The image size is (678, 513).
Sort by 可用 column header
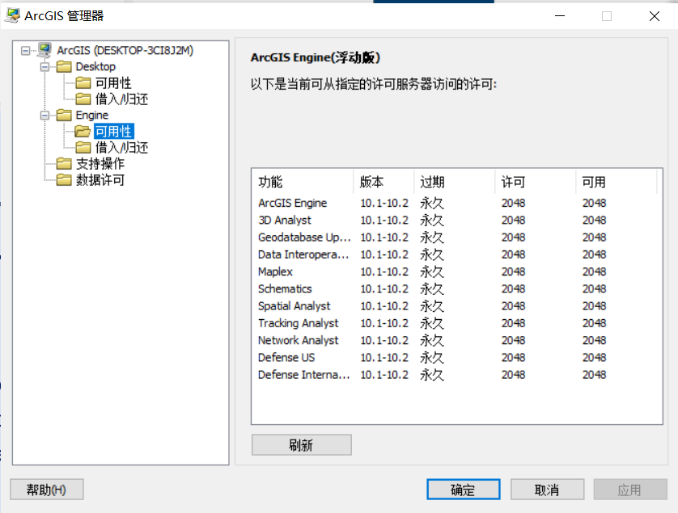617,182
